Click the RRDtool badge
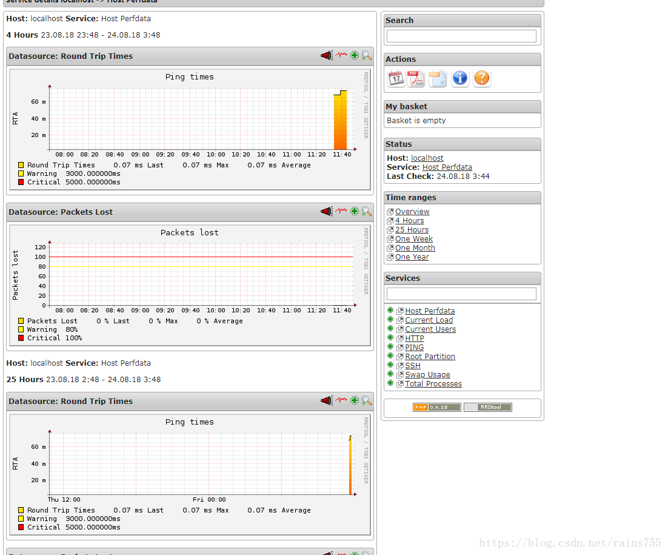The height and width of the screenshot is (555, 668). [488, 407]
